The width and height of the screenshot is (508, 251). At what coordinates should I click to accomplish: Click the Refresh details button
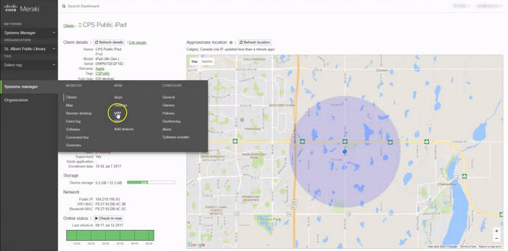coord(109,43)
